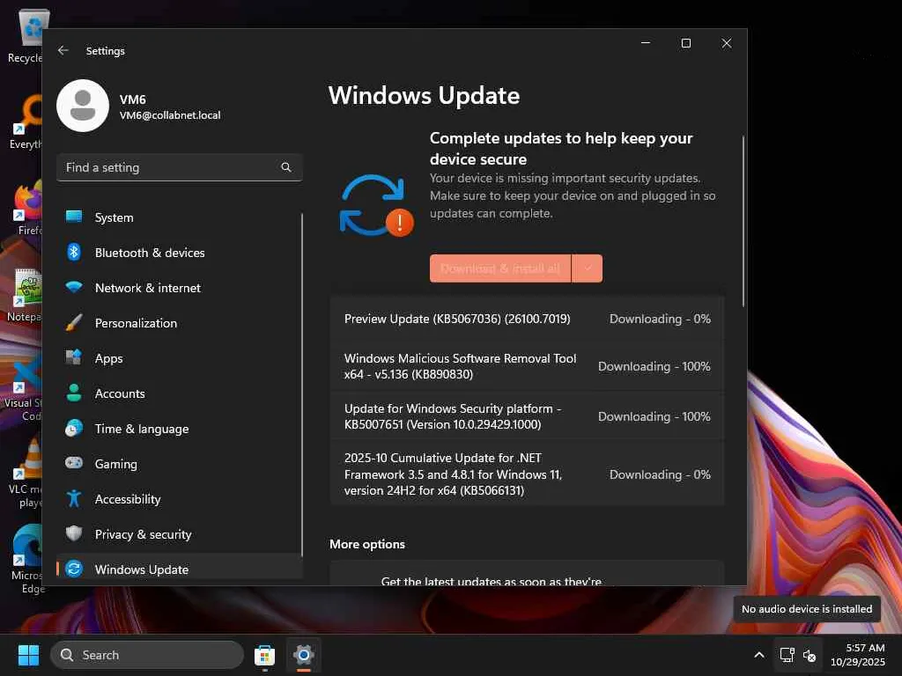Open Bluetooth & devices settings
This screenshot has width=902, height=676.
tap(180, 253)
